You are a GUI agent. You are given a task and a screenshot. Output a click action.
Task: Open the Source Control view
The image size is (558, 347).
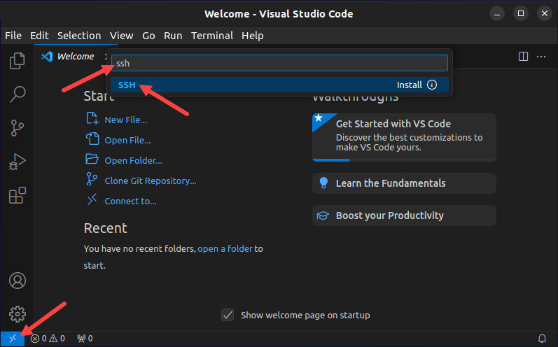pyautogui.click(x=17, y=128)
